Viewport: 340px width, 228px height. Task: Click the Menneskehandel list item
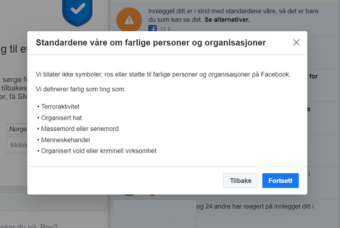pos(65,140)
